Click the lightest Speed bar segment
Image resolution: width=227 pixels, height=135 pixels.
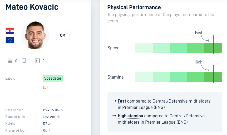tap(144, 48)
